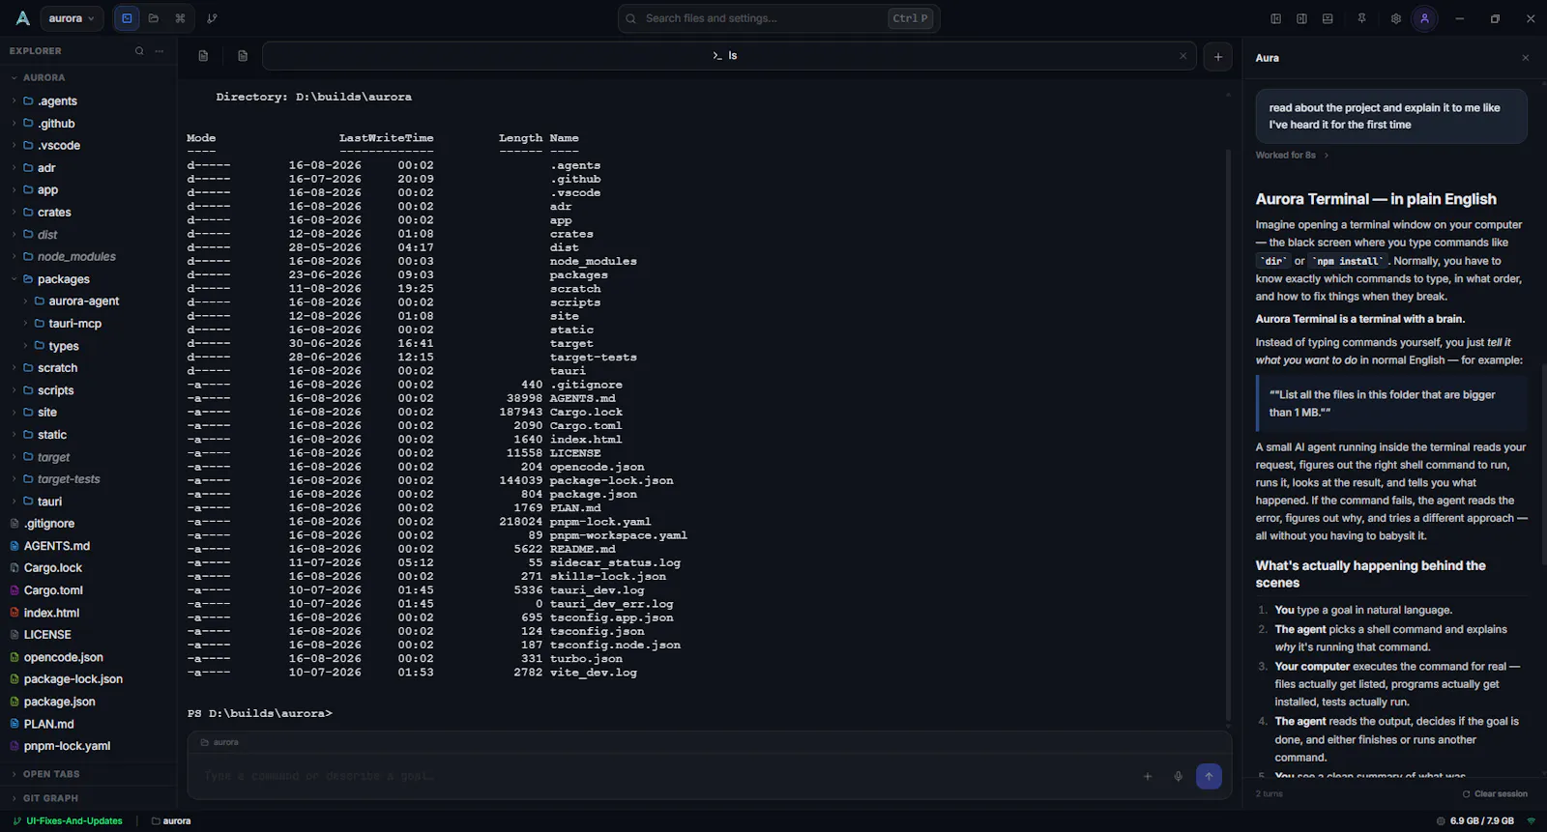Viewport: 1547px width, 832px height.
Task: Switch to terminal view icon
Action: (x=127, y=18)
